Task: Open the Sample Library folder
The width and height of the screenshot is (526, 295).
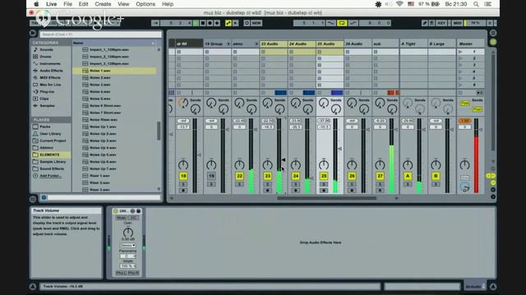Action: [x=53, y=162]
